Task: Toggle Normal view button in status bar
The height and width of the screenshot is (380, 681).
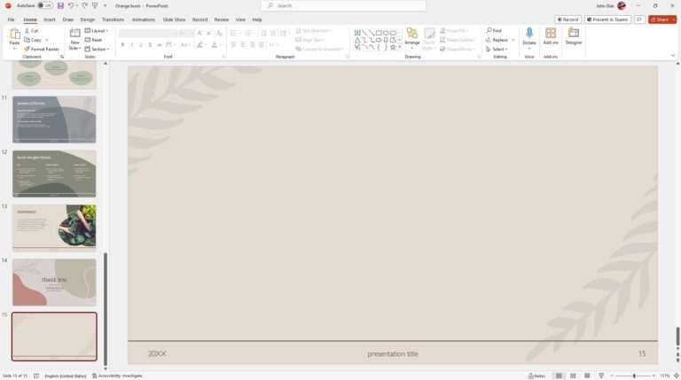Action: click(x=559, y=376)
